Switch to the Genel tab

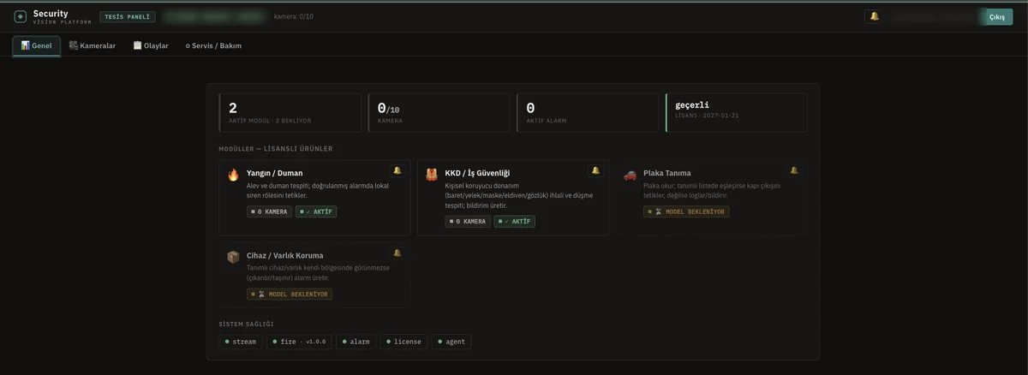(37, 45)
